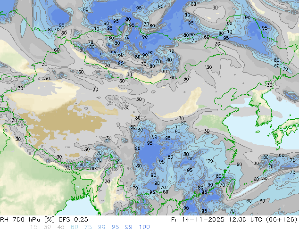Select legend value 99
Viewport: 299px width, 231px height.
coord(129,227)
